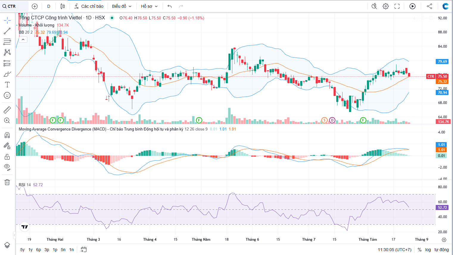Open the candlestick chart style selector

(63, 6)
